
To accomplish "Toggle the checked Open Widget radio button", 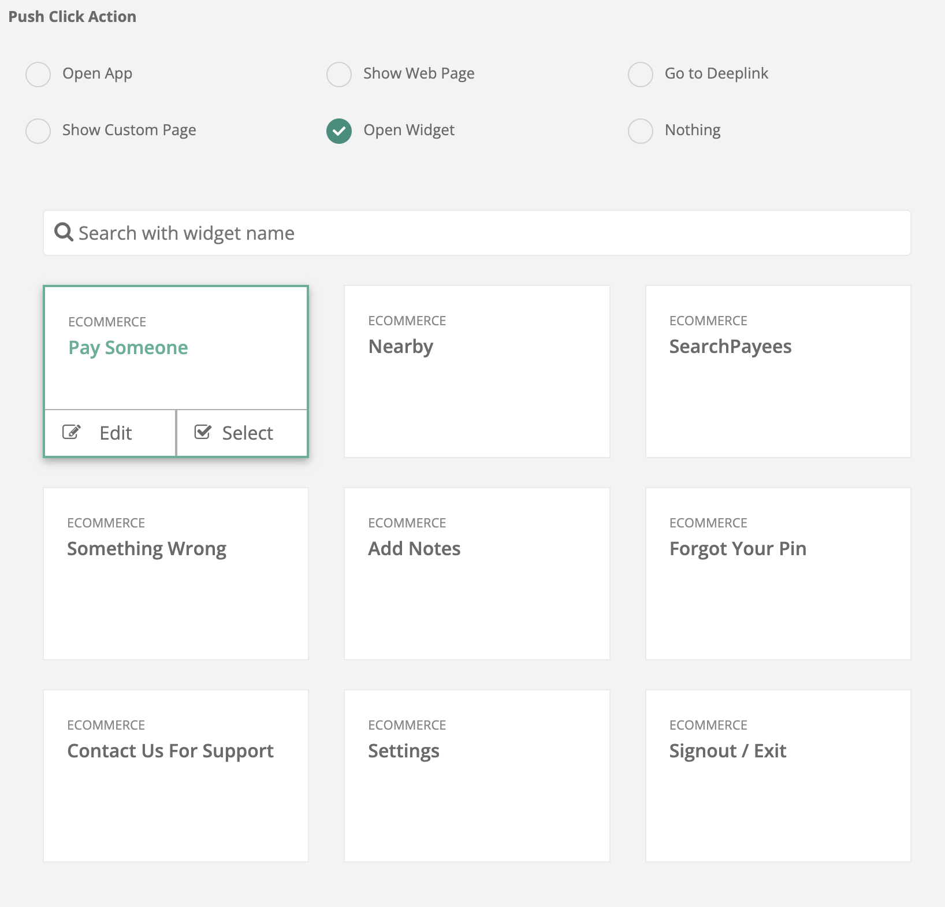I will (339, 131).
